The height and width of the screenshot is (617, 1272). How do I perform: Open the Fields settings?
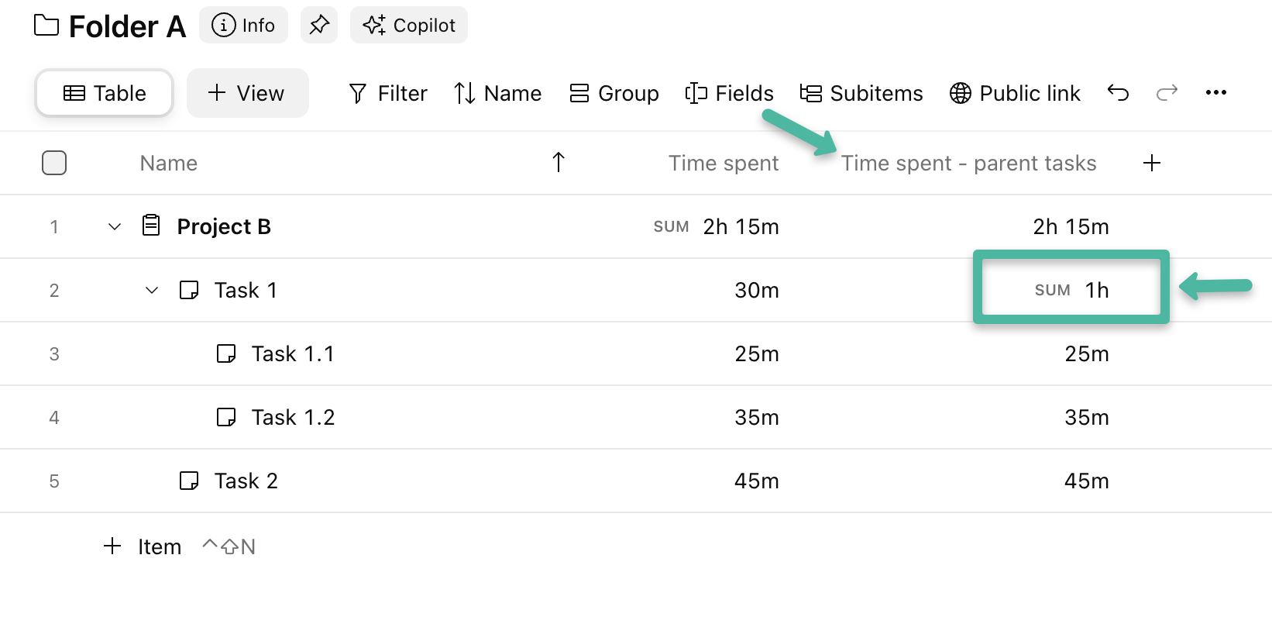pos(729,93)
